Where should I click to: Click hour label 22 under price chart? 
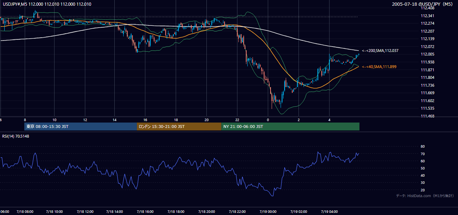click(x=237, y=120)
